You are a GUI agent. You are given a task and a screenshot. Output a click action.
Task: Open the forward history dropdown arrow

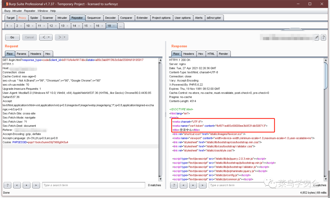65,37
